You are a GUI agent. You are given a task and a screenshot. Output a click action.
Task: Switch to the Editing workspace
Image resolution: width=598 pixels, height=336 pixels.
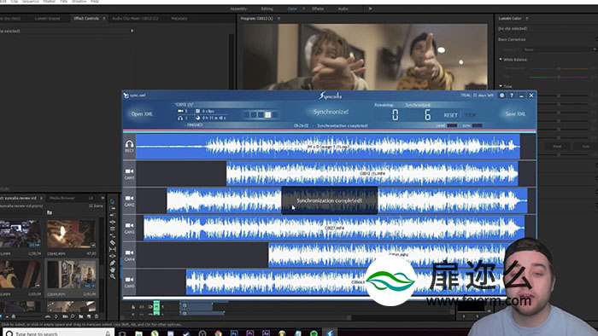tap(267, 9)
